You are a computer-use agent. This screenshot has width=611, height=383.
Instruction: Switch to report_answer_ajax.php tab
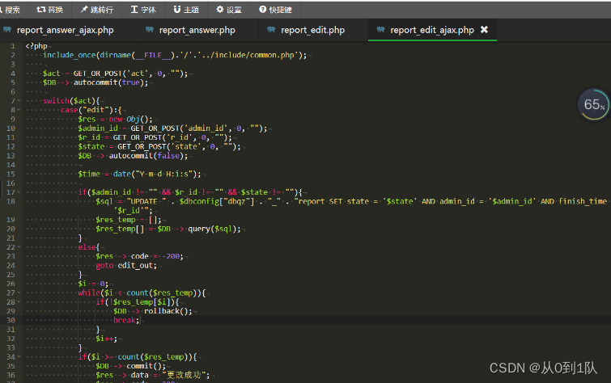tap(65, 30)
